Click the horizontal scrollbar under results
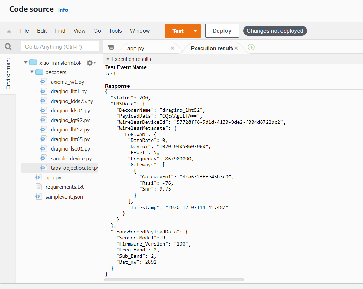Screen dimensions: 363x289 click(173, 280)
